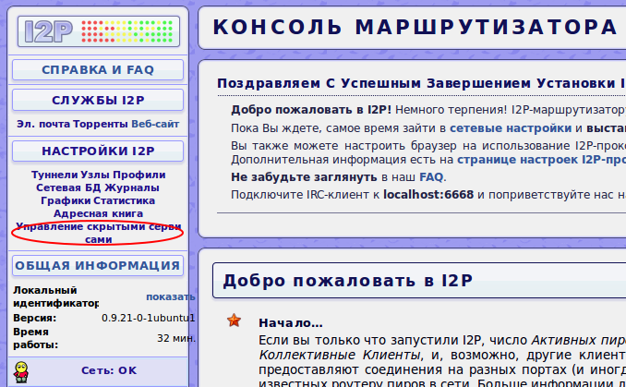Click the Добро пожаловать в I2P heading
Screen dimensions: 626x387
(x=348, y=281)
